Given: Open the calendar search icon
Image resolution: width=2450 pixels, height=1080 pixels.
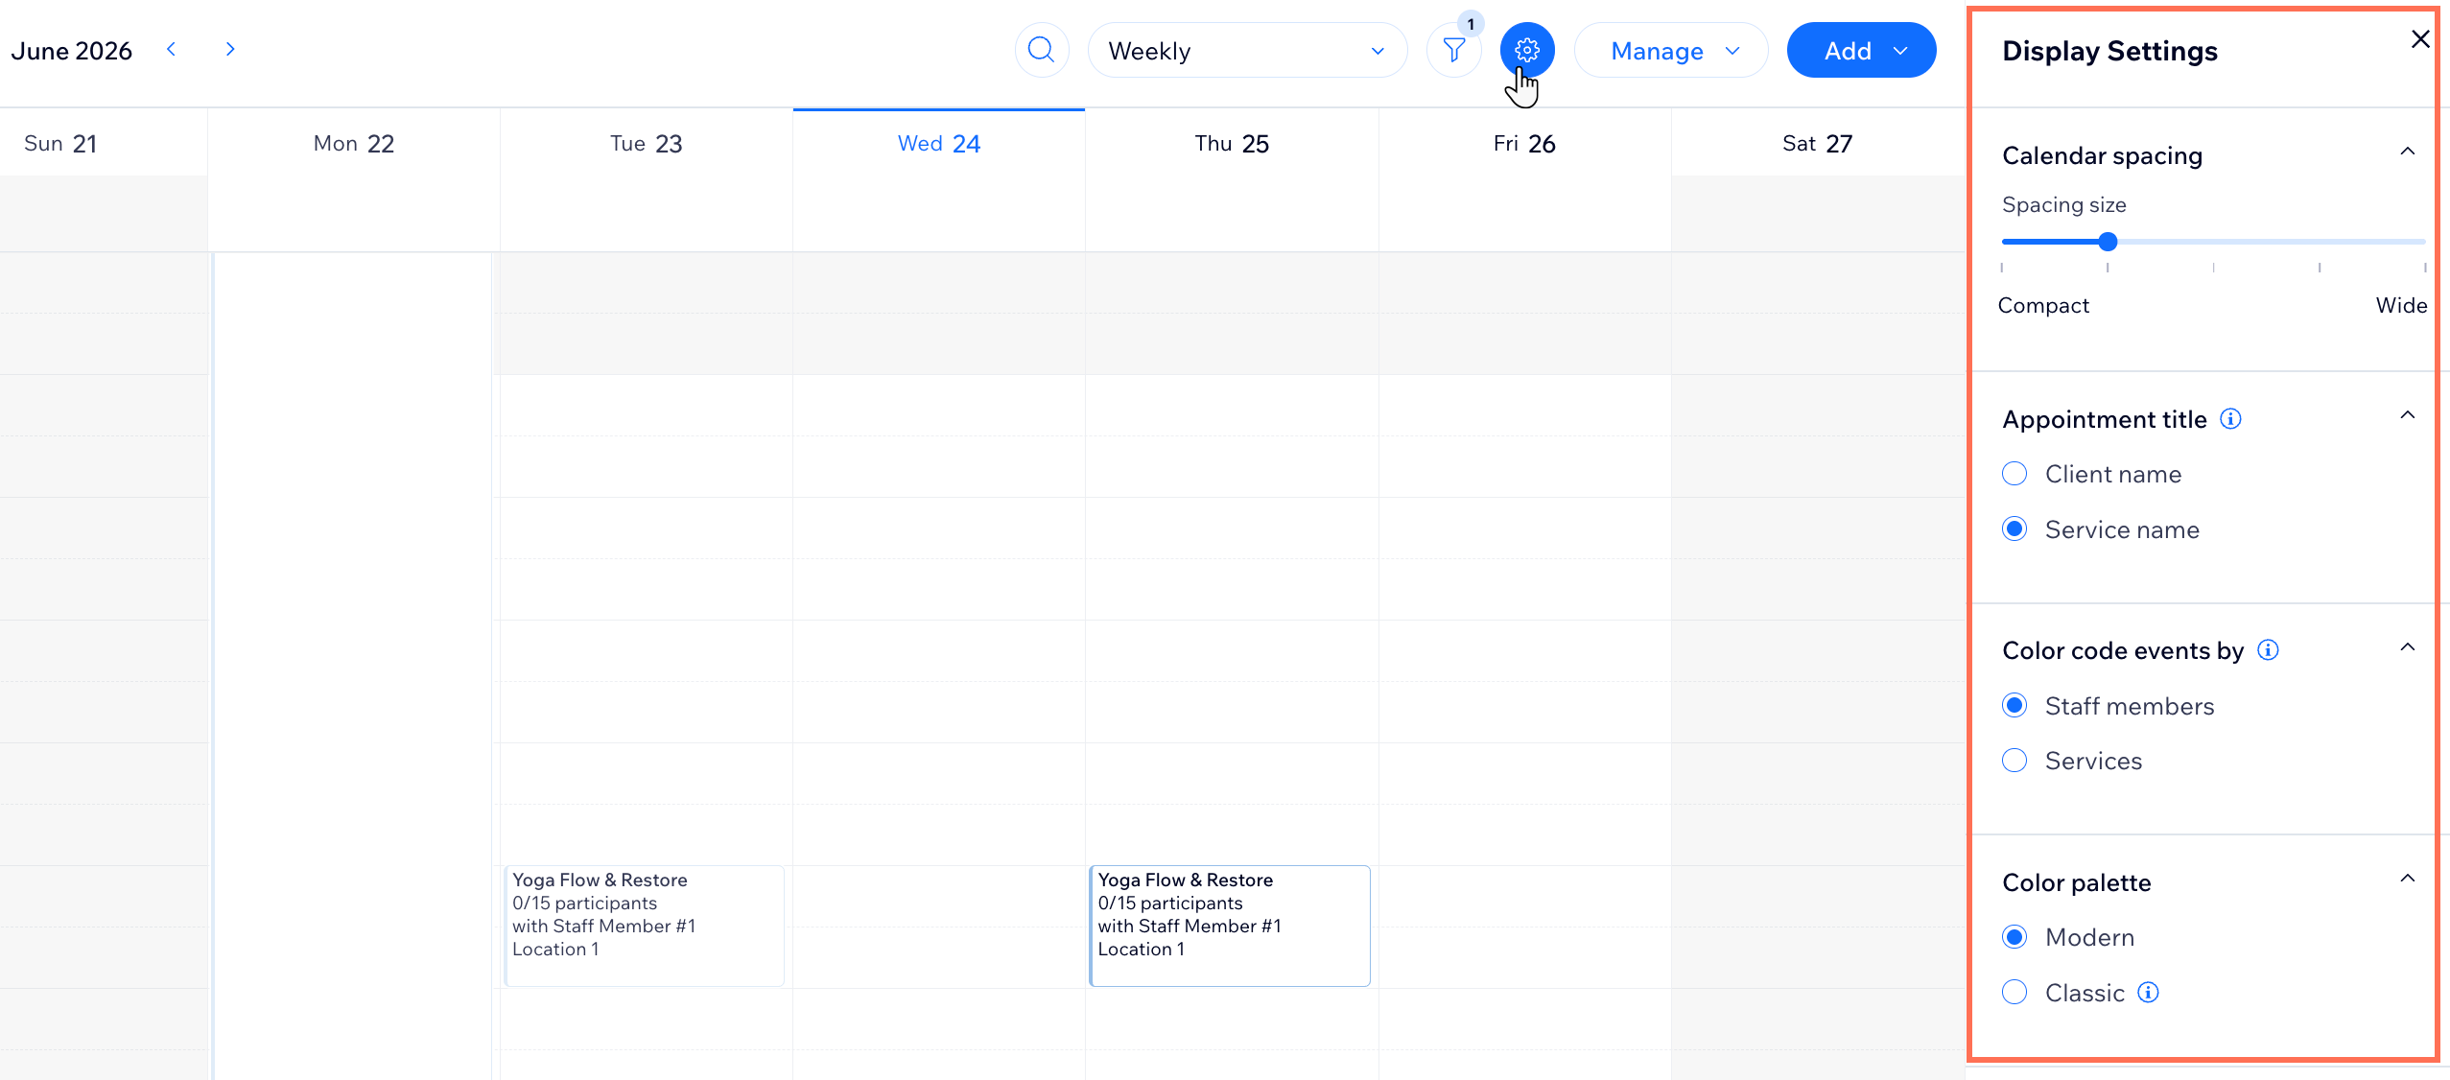Looking at the screenshot, I should (1042, 50).
